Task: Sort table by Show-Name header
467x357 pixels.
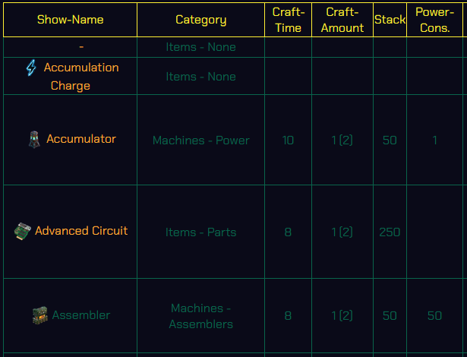Action: coord(71,20)
